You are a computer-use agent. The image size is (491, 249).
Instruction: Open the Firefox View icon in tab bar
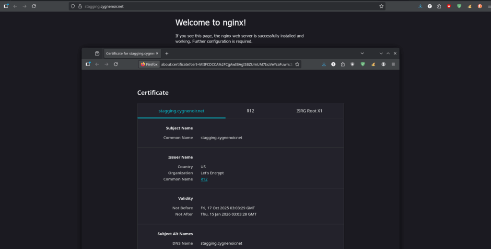click(97, 54)
